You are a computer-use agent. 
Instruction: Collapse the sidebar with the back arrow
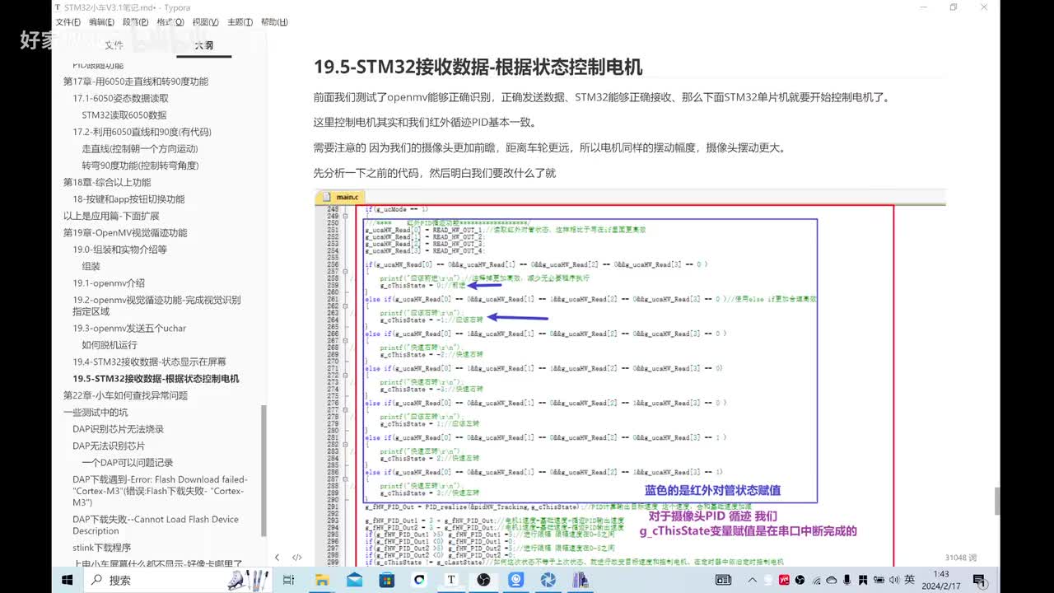tap(277, 558)
